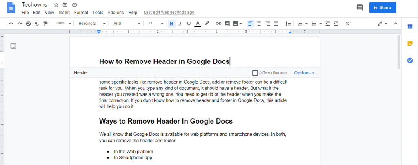Star the Techowns document
Viewport: 418px width, 165px height.
pos(56,4)
